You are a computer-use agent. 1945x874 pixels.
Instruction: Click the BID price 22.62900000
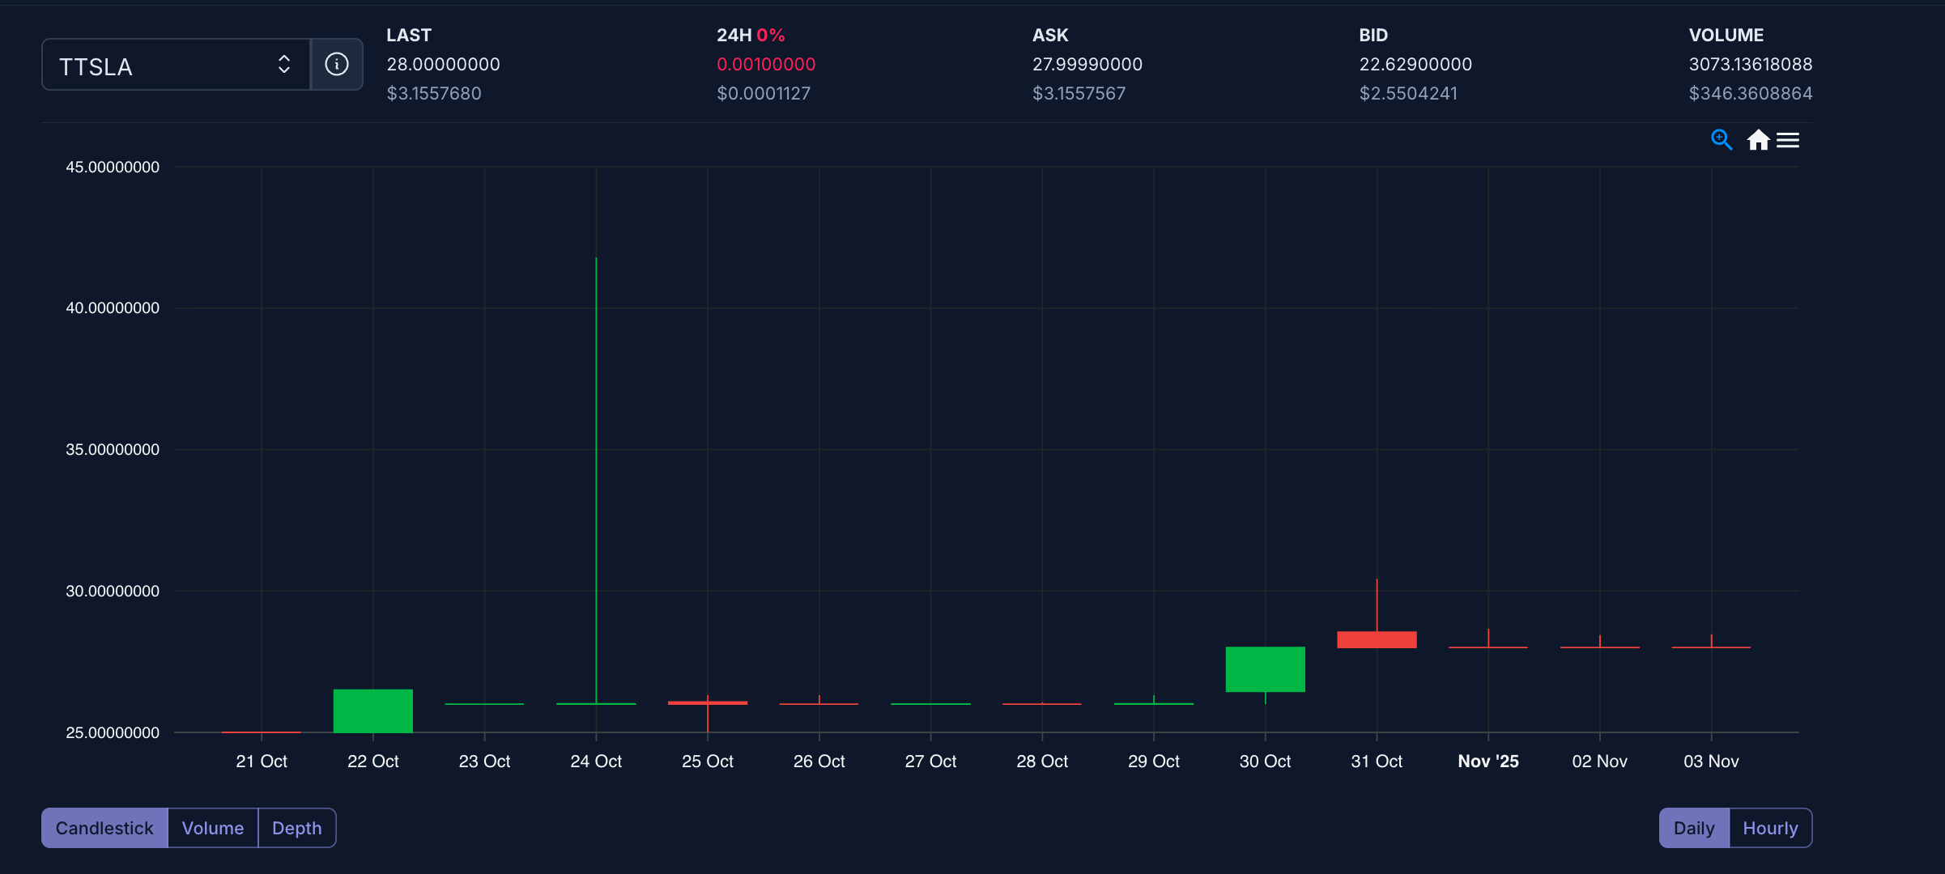pos(1415,64)
